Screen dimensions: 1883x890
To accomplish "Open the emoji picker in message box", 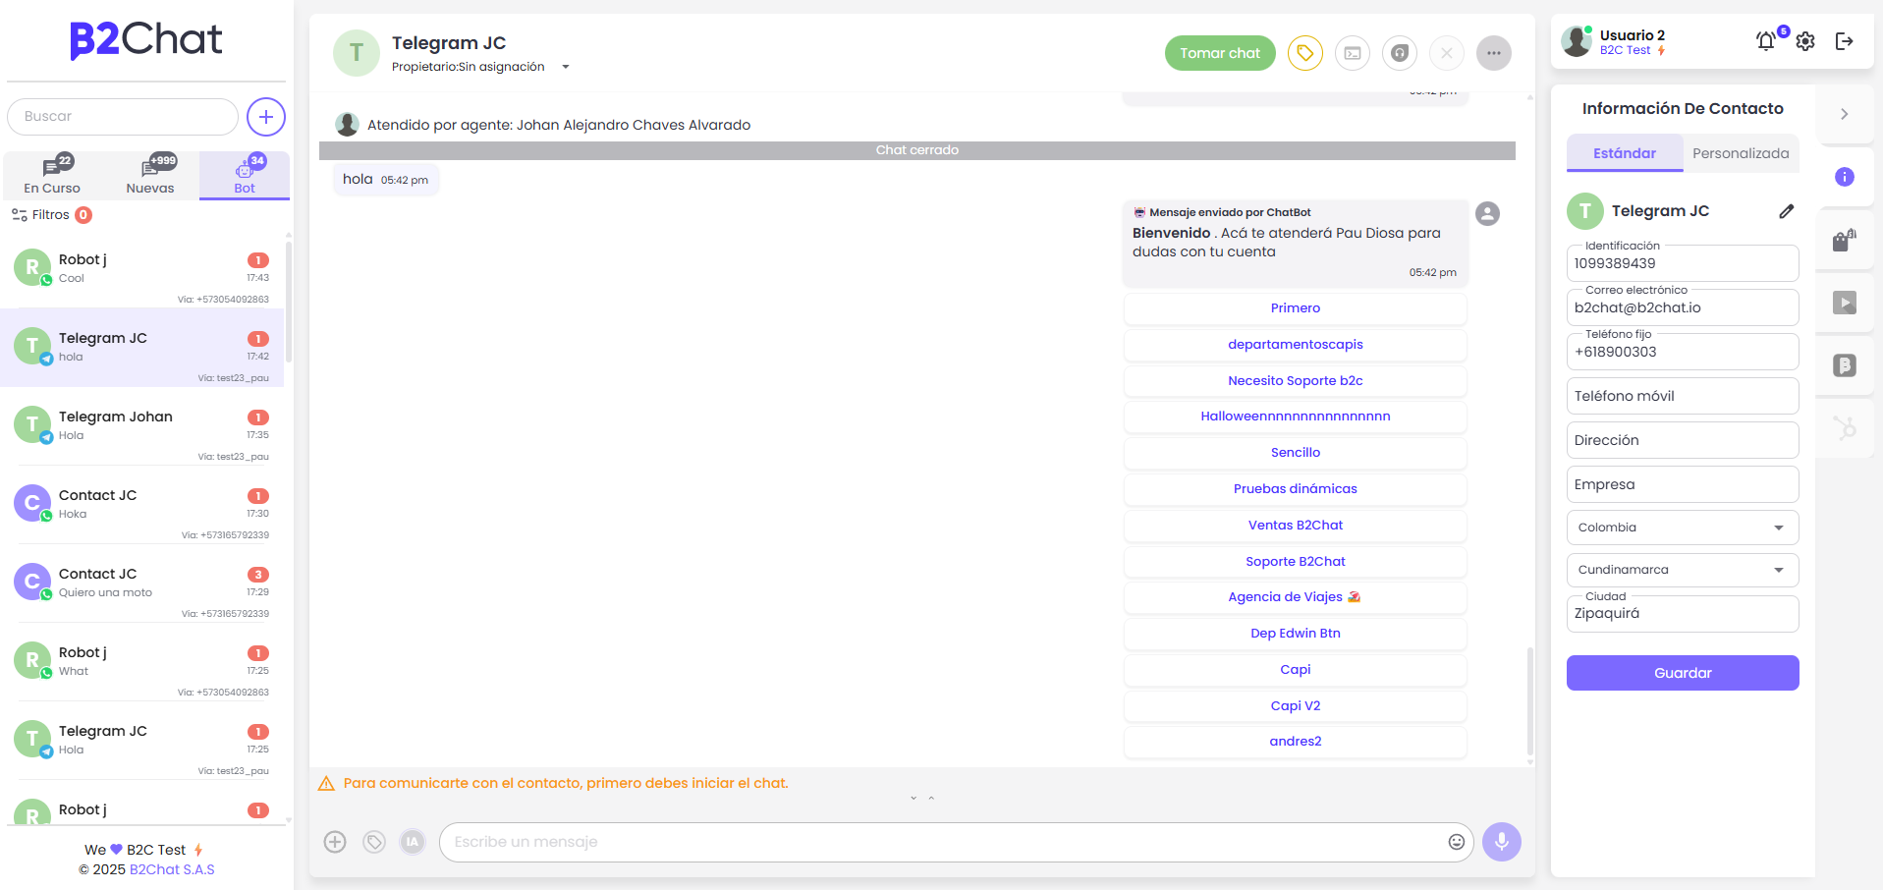I will pyautogui.click(x=1456, y=842).
